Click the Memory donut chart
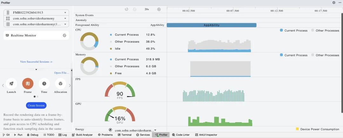 pyautogui.click(x=89, y=66)
